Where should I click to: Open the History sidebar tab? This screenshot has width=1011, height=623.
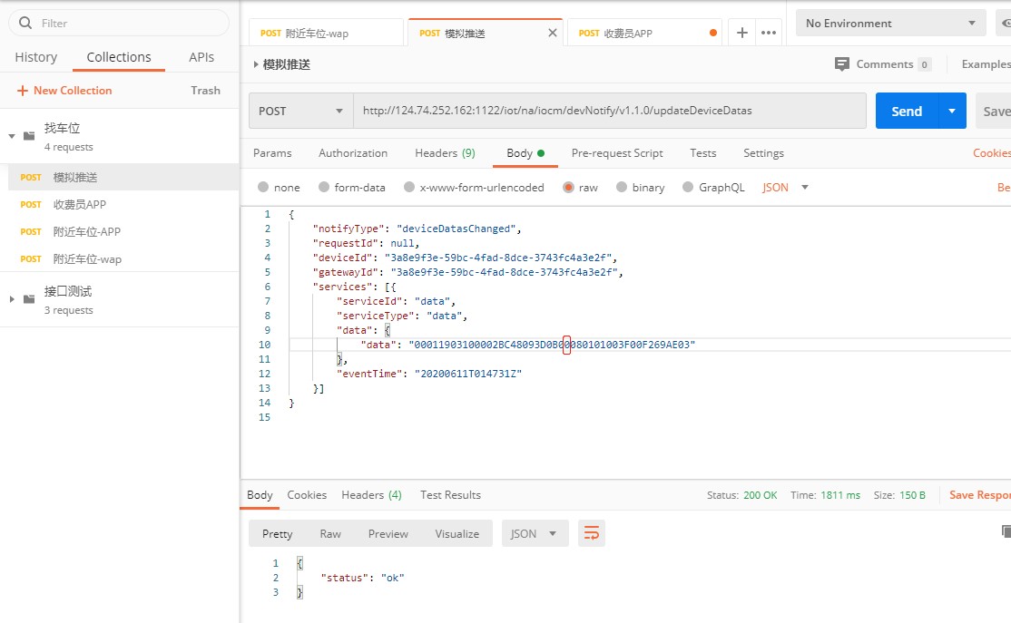36,57
